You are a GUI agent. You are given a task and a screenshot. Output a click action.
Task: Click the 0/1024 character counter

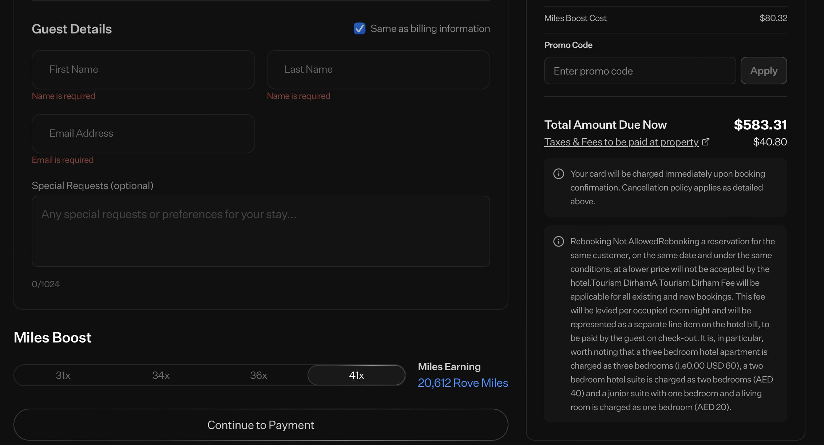coord(45,284)
